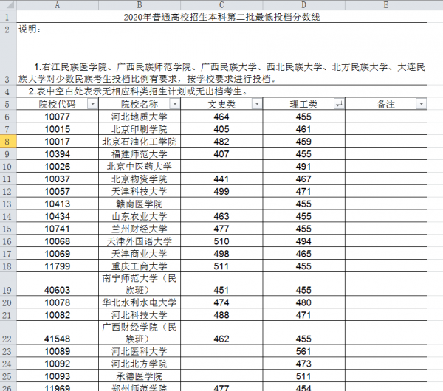Select cell 华北水利水电大学
This screenshot has height=391, width=443.
tap(140, 302)
